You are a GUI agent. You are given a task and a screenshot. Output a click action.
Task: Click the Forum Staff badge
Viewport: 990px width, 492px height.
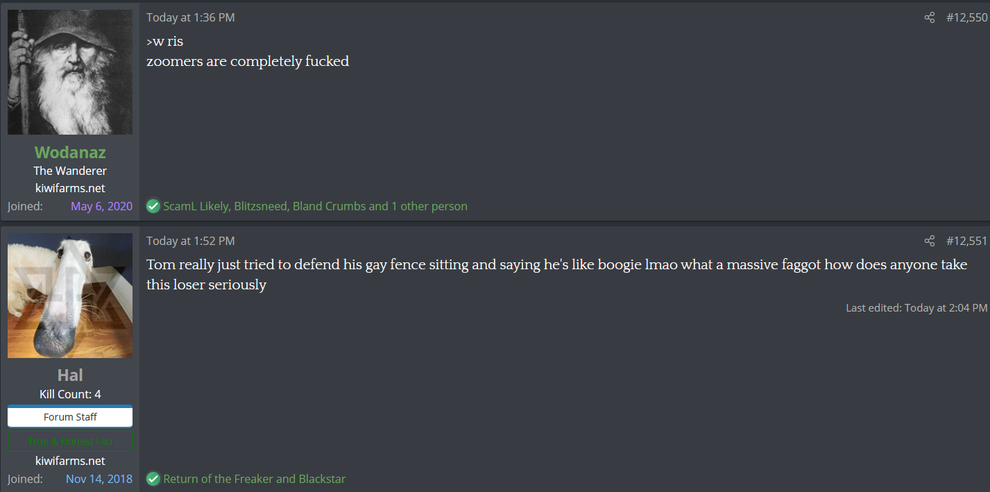click(x=70, y=416)
